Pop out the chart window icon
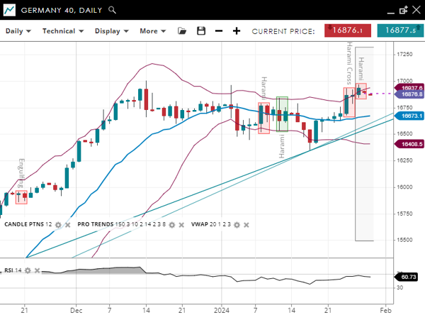425x320 pixels. click(x=403, y=10)
